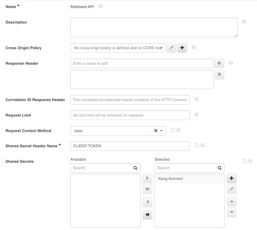
Task: Expand the Request Context Method dropdown arrow
Action: click(161, 131)
